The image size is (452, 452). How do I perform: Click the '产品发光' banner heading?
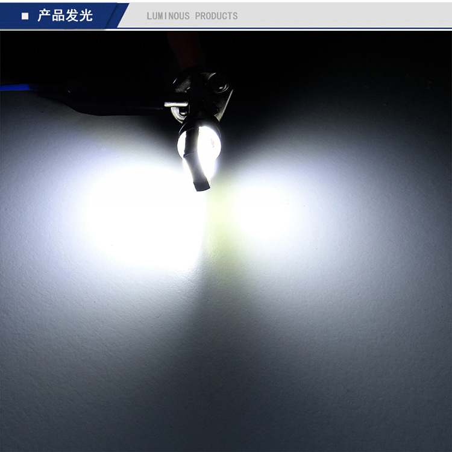click(65, 16)
